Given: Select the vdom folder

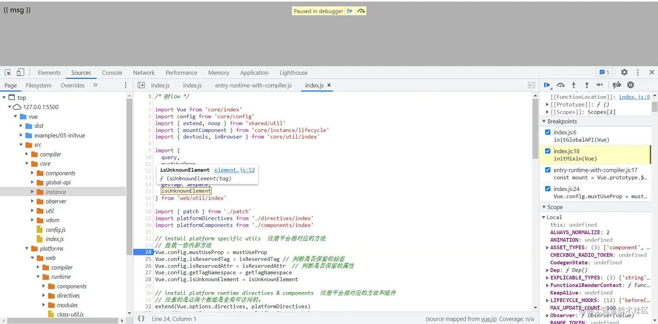Looking at the screenshot, I should 53,220.
